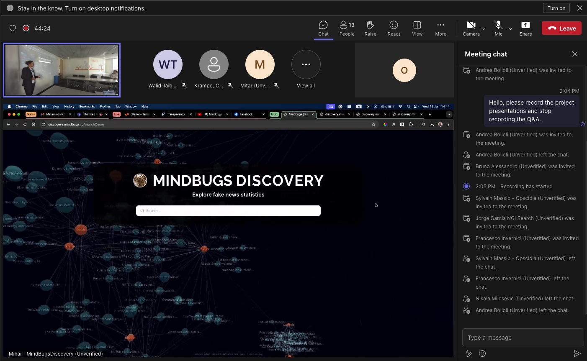587x361 pixels.
Task: Click the Mindbugs Discovery logo
Action: click(140, 180)
